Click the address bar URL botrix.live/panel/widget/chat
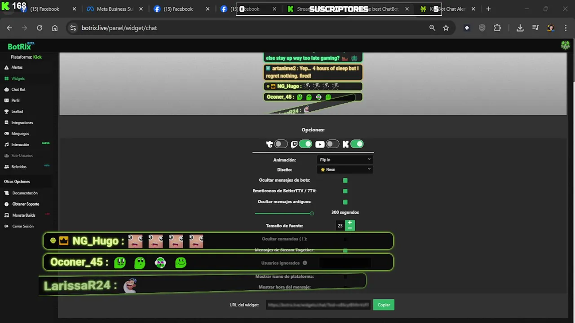Image resolution: width=575 pixels, height=323 pixels. tap(119, 28)
